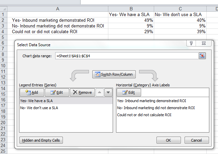
Task: Move selected series up with arrow button
Action: pyautogui.click(x=100, y=92)
